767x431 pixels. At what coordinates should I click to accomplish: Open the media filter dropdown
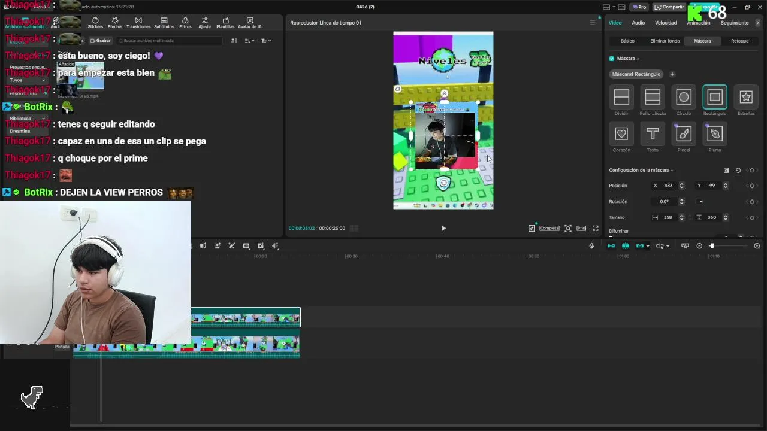coord(266,41)
